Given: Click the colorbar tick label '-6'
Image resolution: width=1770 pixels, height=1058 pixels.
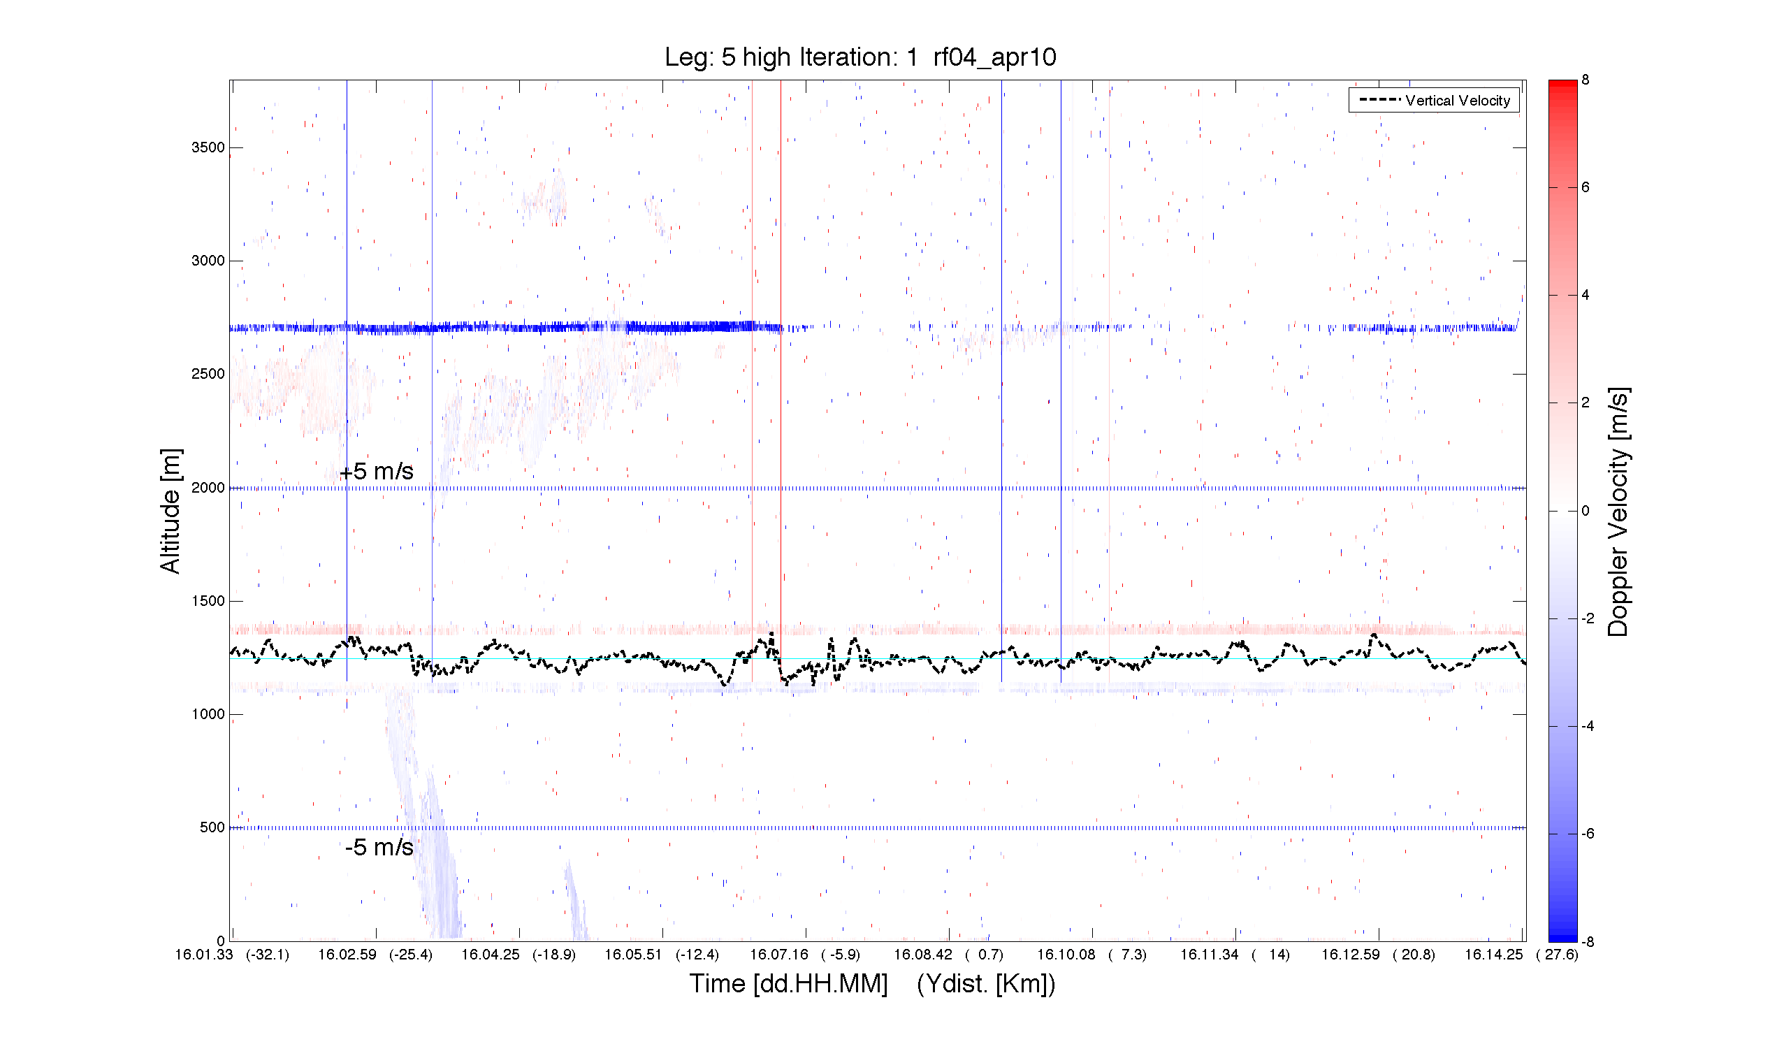Looking at the screenshot, I should 1588,834.
